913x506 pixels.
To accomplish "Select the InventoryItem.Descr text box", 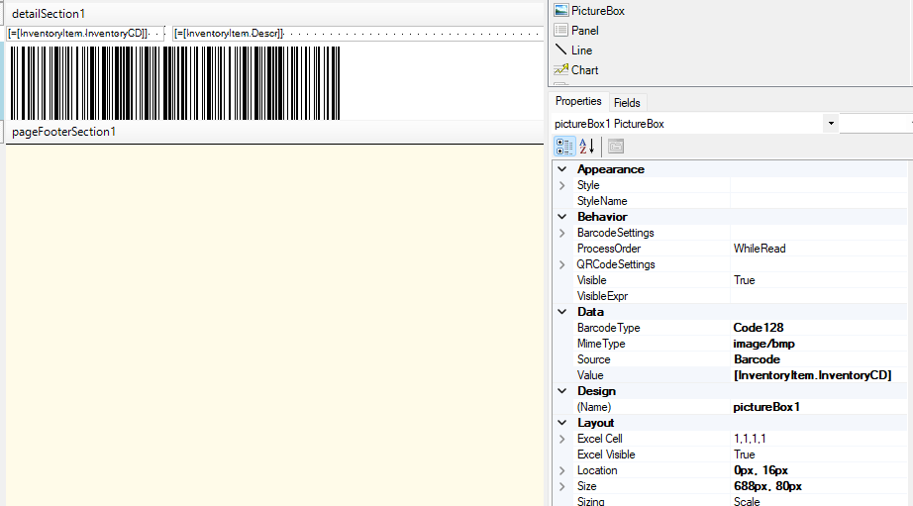I will (x=358, y=34).
